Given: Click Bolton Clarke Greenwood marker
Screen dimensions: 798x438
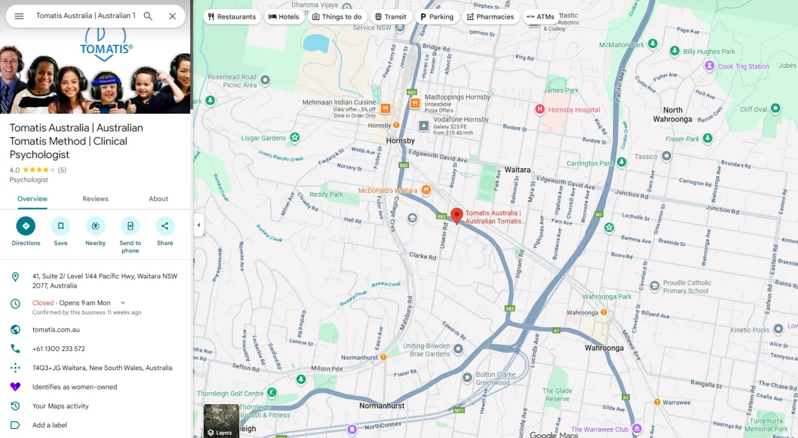Looking at the screenshot, I should tap(467, 378).
